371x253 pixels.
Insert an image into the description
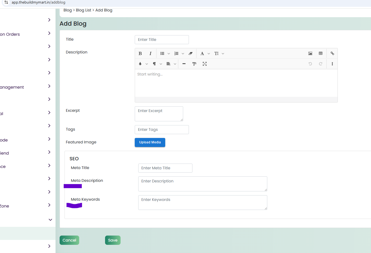310,53
